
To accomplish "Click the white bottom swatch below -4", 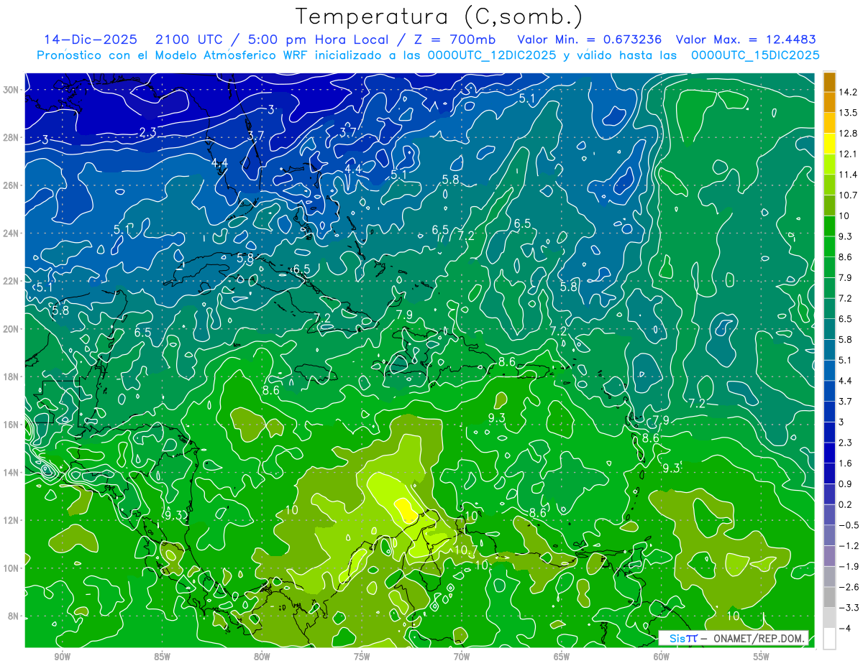I will (829, 638).
